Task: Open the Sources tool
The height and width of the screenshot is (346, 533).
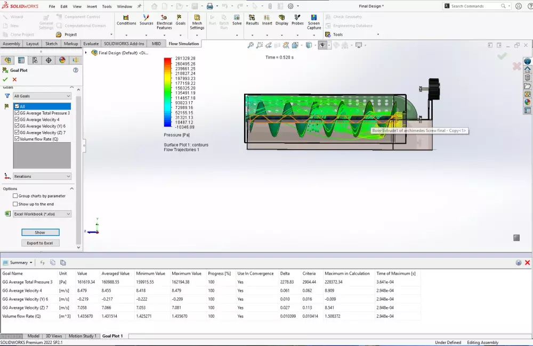Action: coord(146,22)
